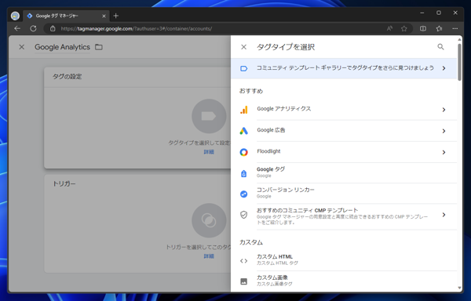Choose カスタム HTML tag type
This screenshot has width=471, height=301.
(344, 260)
